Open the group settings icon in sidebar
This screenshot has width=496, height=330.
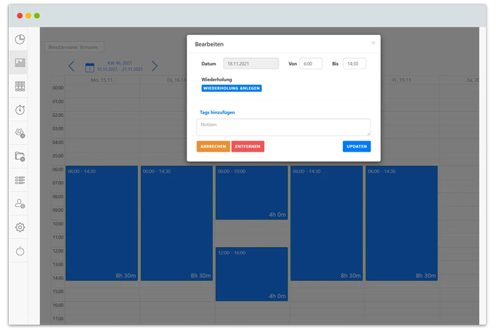tap(20, 133)
